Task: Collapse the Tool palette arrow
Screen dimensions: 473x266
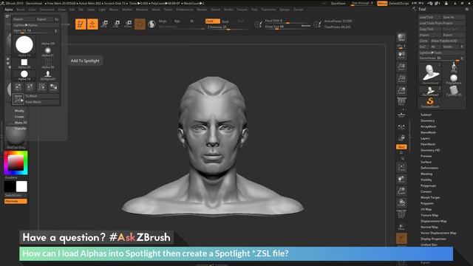Action: click(414, 10)
